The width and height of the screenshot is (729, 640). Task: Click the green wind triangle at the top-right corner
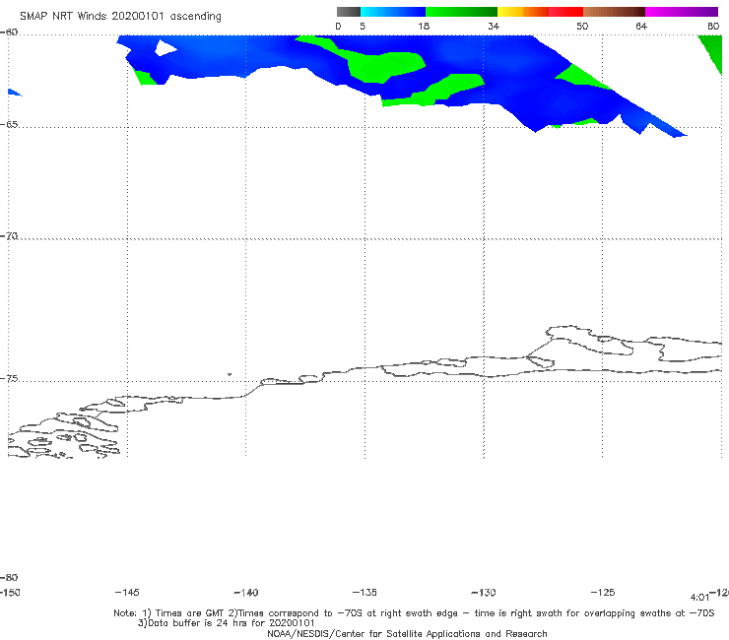click(712, 51)
